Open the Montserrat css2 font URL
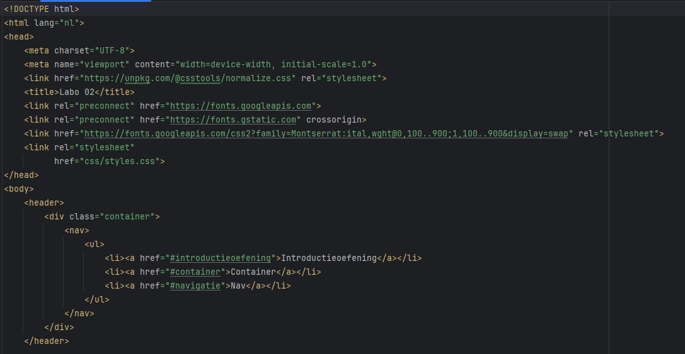Image resolution: width=685 pixels, height=354 pixels. (x=326, y=134)
